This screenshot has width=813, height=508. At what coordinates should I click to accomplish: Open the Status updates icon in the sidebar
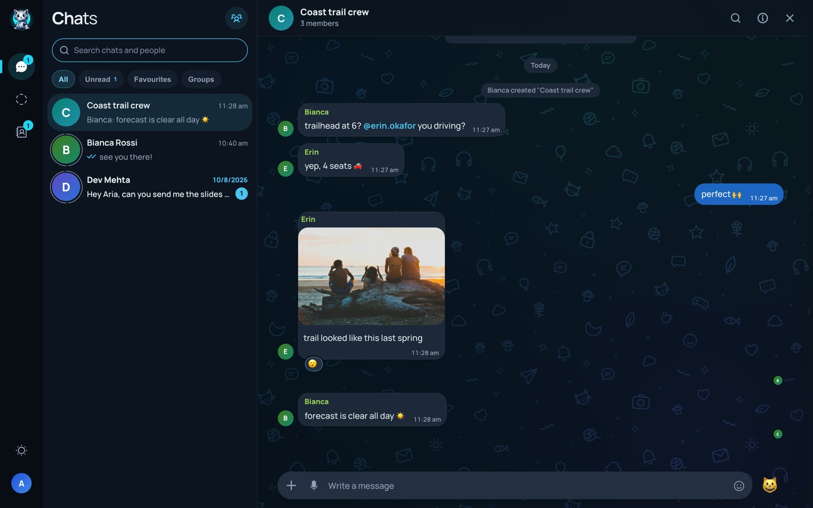coord(21,100)
